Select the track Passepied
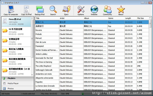 [47, 46]
